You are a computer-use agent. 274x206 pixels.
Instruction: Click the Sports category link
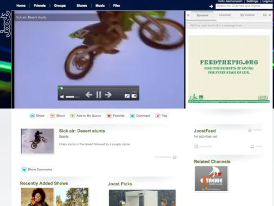pyautogui.click(x=64, y=136)
